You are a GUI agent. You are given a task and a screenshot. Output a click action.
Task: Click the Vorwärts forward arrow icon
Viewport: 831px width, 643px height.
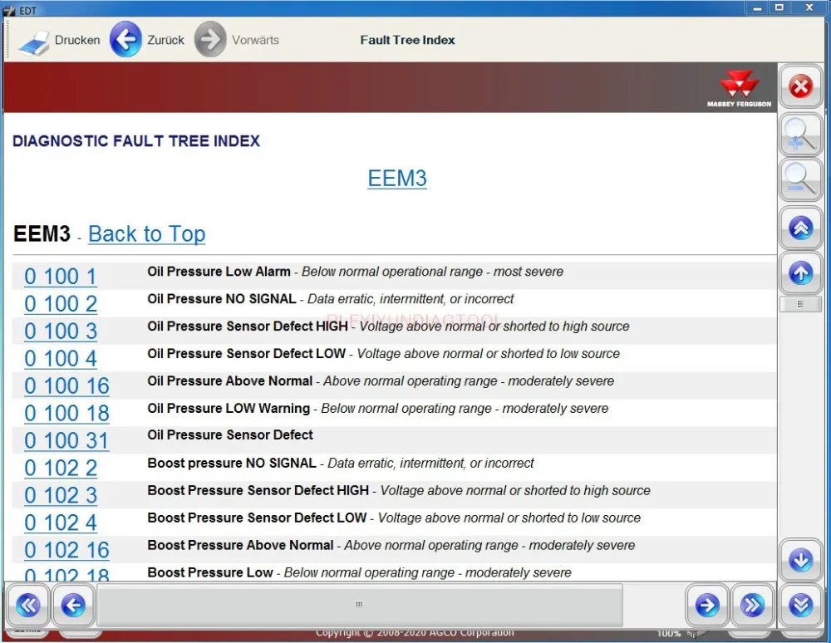pyautogui.click(x=211, y=39)
